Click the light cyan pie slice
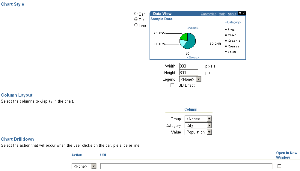The image size is (300, 171). [x=183, y=43]
